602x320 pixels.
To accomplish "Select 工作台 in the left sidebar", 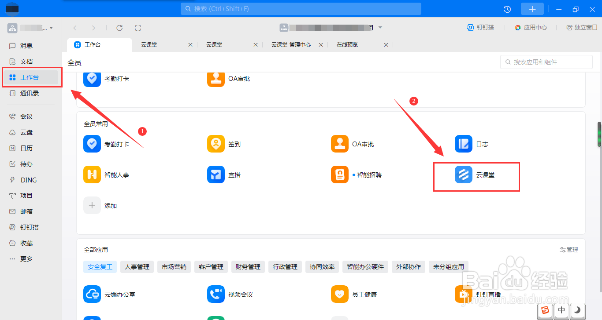I will 30,77.
